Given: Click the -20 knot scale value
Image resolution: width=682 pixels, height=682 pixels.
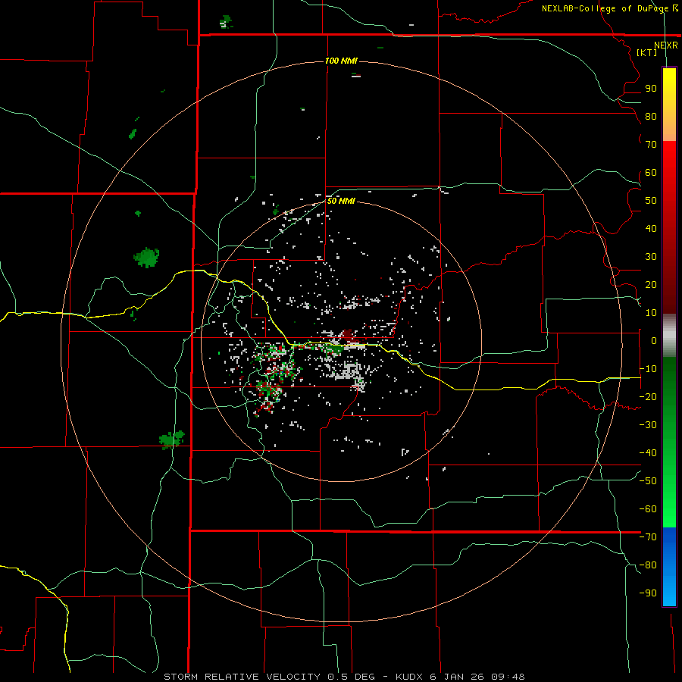Looking at the screenshot, I should (648, 397).
